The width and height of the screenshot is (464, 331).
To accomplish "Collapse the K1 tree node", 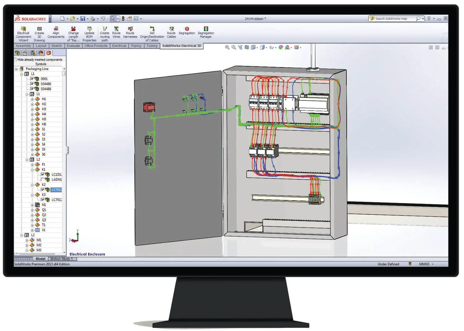I will [x=32, y=170].
